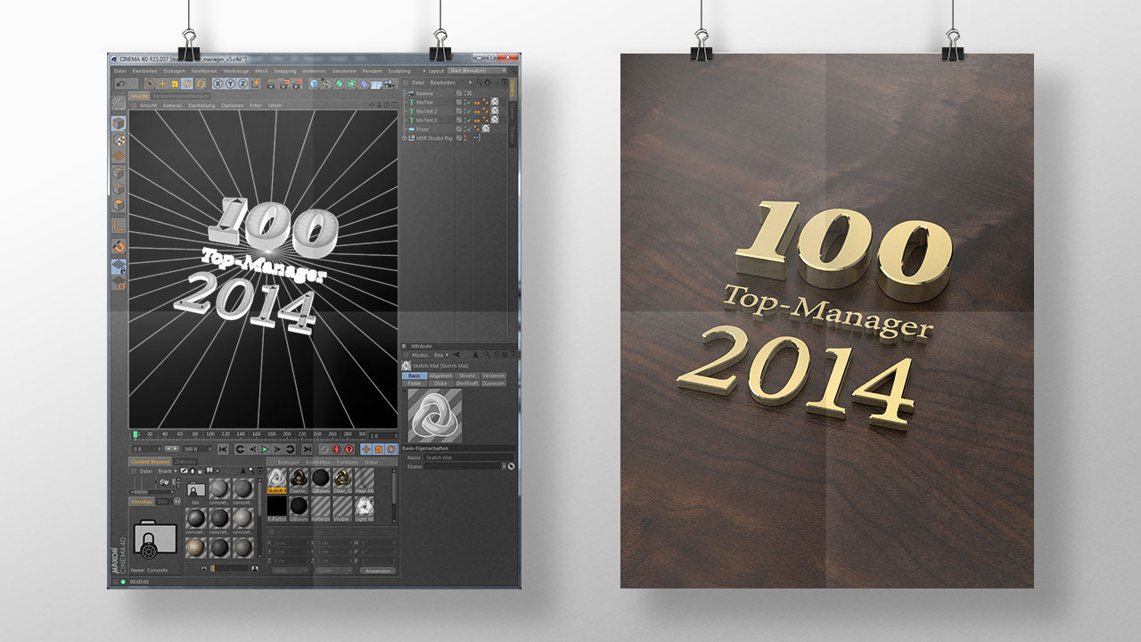
Task: Click the Undo arrow in Cinema 4D toolbar
Action: 120,84
